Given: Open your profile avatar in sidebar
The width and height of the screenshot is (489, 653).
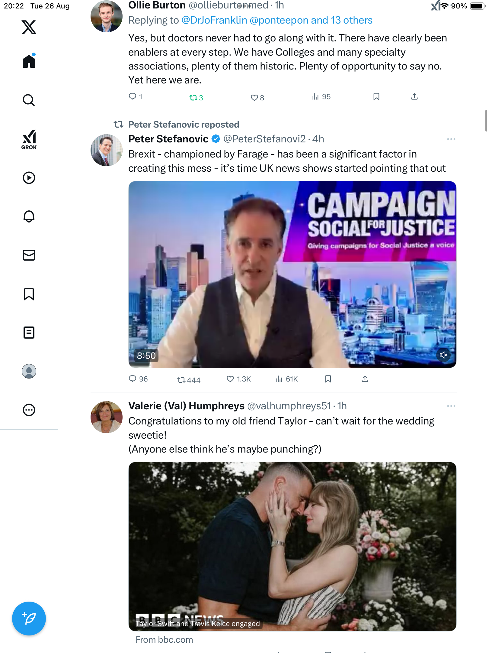Looking at the screenshot, I should pyautogui.click(x=29, y=371).
